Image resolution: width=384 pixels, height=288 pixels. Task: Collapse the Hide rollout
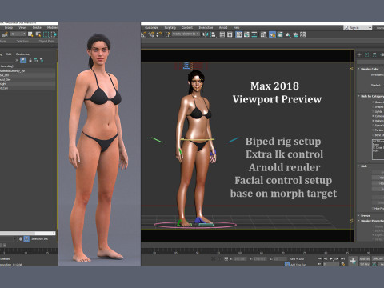point(362,166)
